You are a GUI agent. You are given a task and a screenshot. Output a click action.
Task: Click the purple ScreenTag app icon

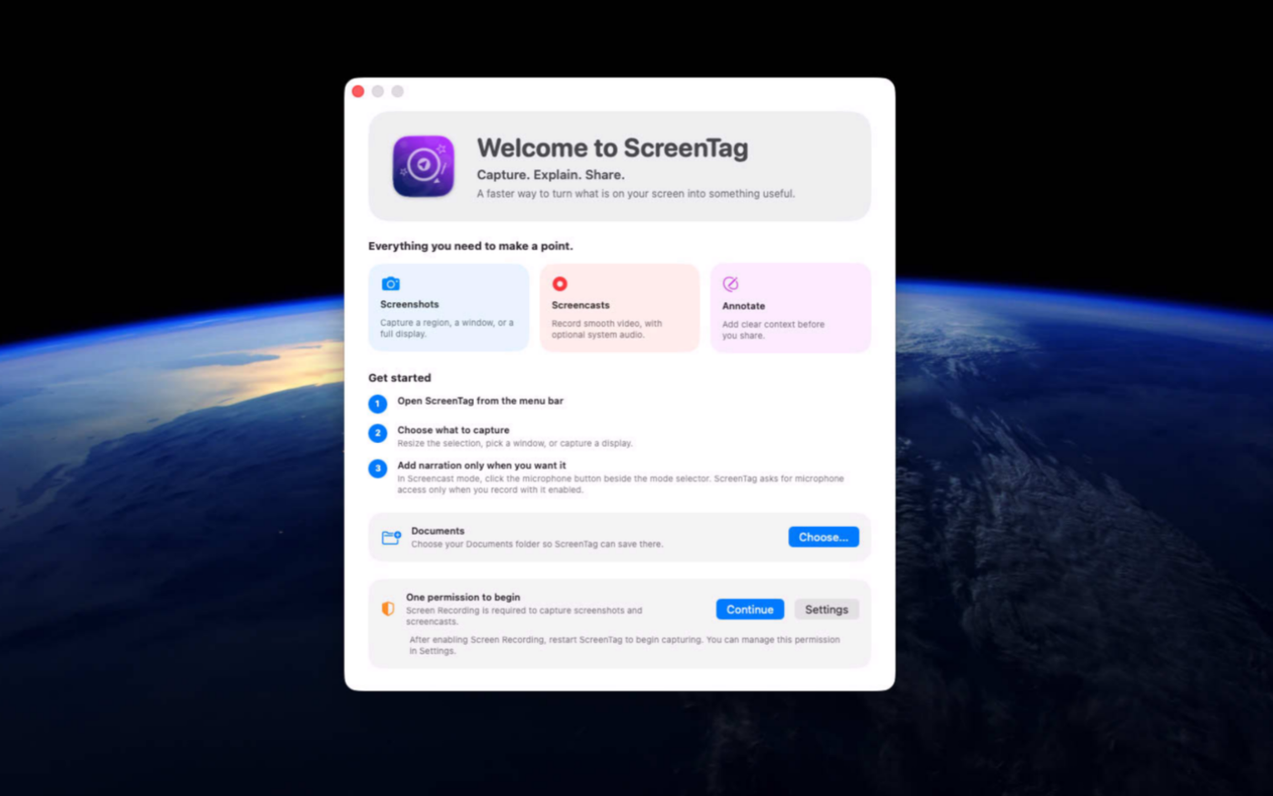tap(423, 166)
